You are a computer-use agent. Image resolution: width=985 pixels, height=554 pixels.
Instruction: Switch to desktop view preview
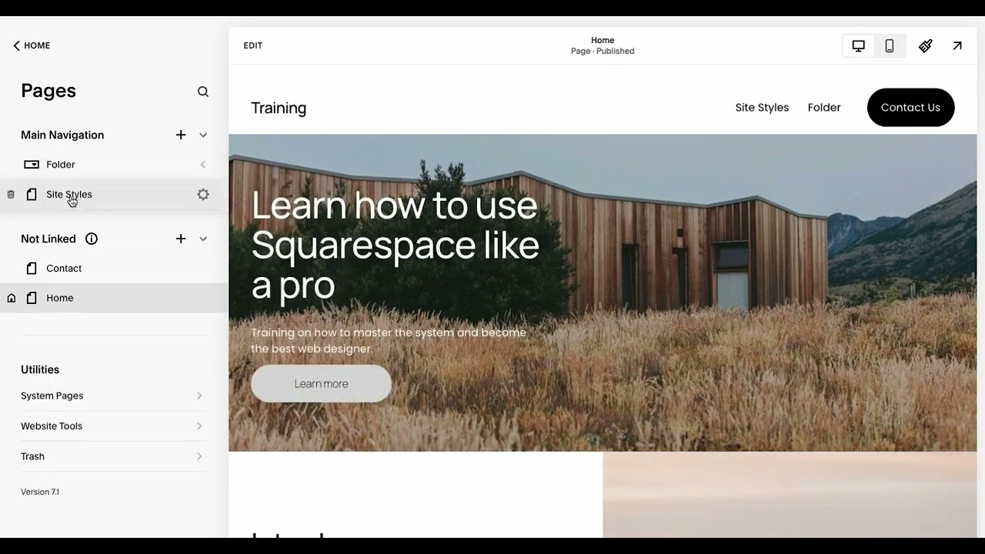click(x=859, y=46)
